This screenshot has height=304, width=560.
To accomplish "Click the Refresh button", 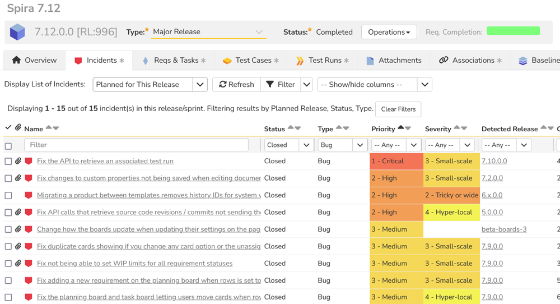I will click(236, 84).
